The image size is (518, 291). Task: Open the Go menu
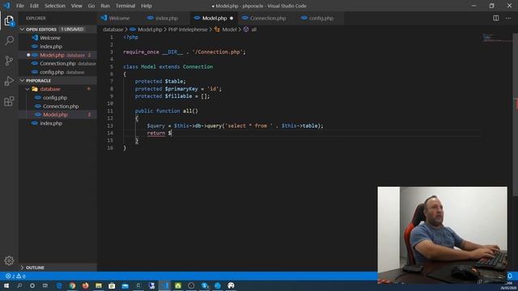[91, 6]
